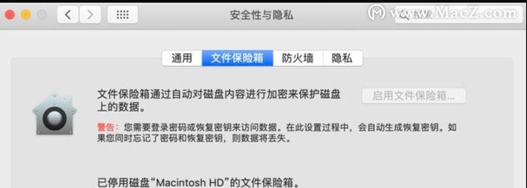Screen dimensions: 527x188
Task: Go back with the left chevron button
Action: click(68, 15)
